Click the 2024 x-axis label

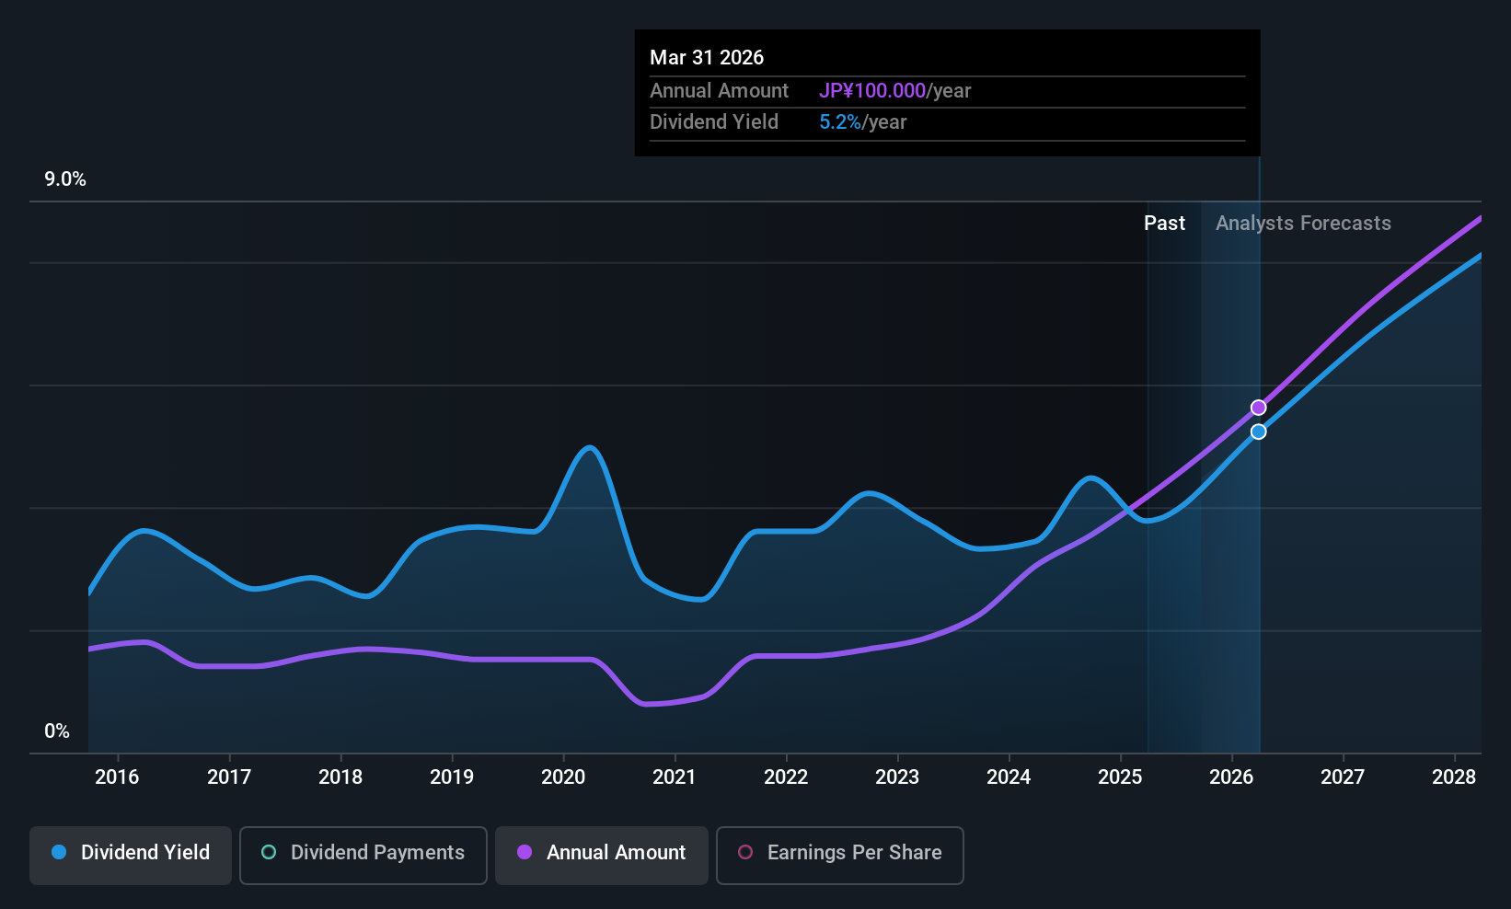pos(1009,777)
